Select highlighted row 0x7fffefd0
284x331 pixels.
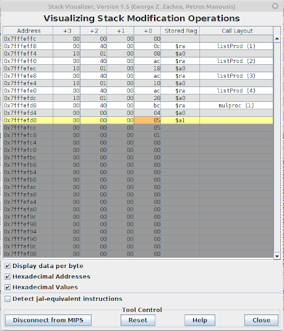pos(138,120)
